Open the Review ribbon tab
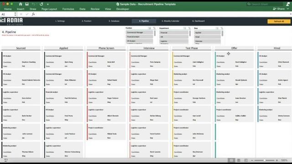292x164 pixels. pos(95,9)
